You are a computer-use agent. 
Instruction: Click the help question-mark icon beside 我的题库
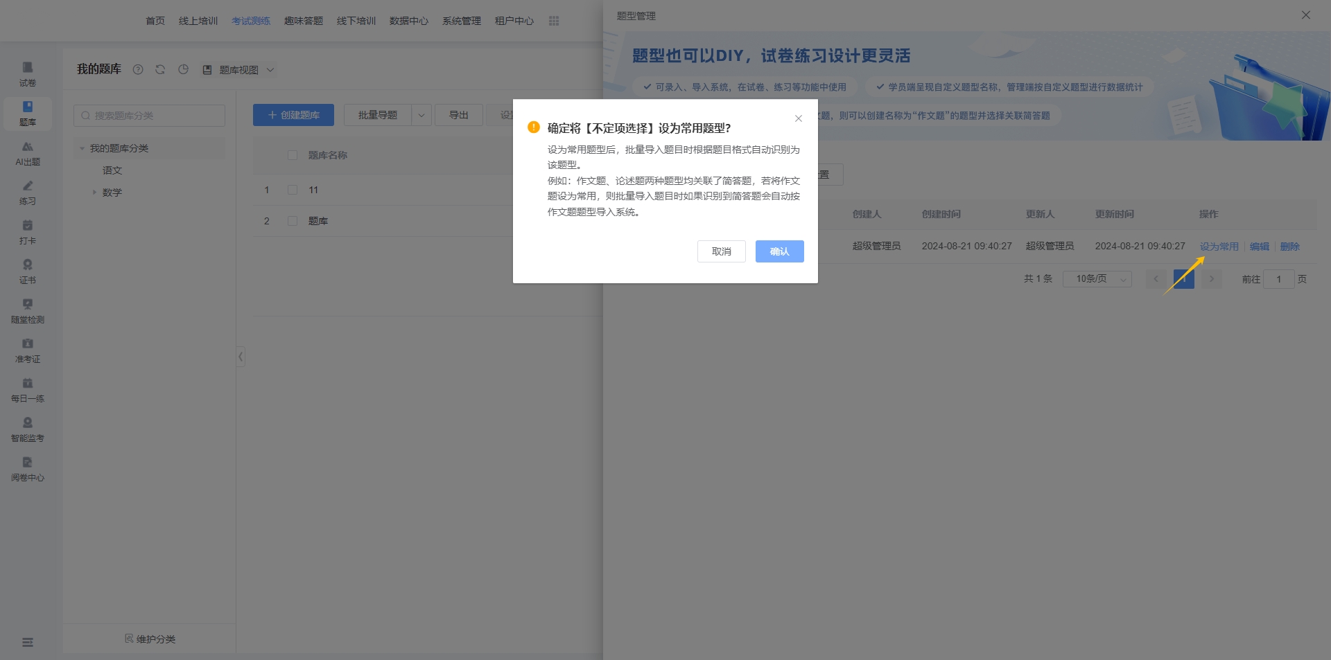[138, 69]
